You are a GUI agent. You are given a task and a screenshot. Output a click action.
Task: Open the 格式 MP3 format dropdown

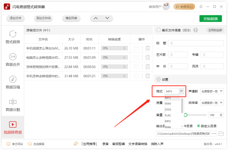(x=174, y=91)
